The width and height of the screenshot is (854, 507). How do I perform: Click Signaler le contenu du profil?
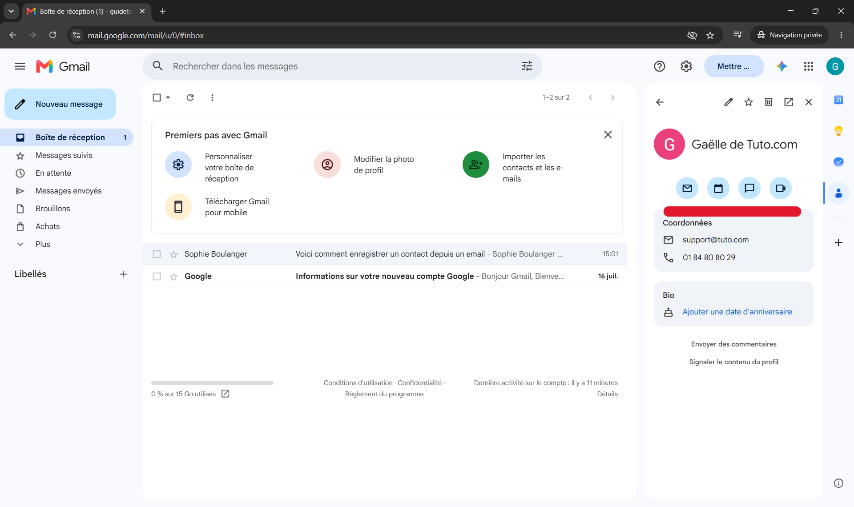click(x=733, y=362)
